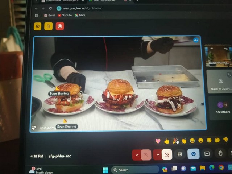Send the party popper reaction
Viewport: 232px width, 174px height.
pyautogui.click(x=175, y=141)
